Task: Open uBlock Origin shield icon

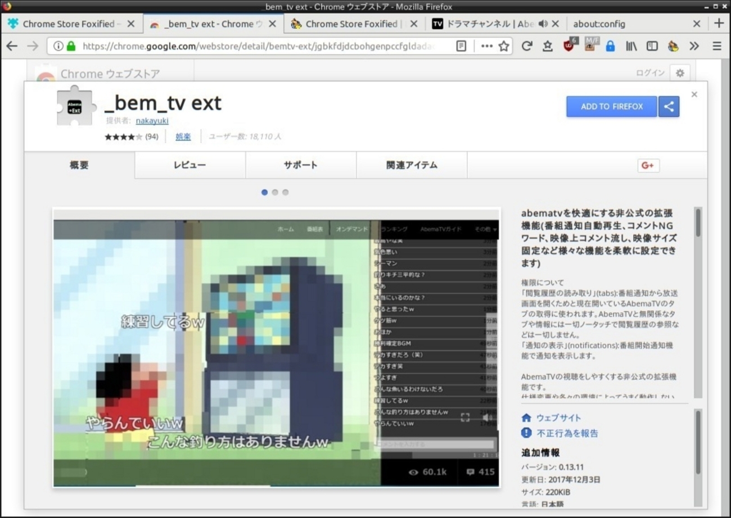Action: (570, 45)
